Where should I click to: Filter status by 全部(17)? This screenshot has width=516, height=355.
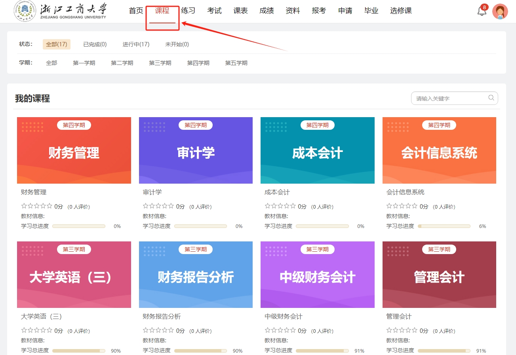pyautogui.click(x=56, y=44)
